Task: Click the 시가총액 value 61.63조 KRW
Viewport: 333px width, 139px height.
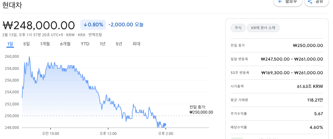Action: pyautogui.click(x=310, y=86)
